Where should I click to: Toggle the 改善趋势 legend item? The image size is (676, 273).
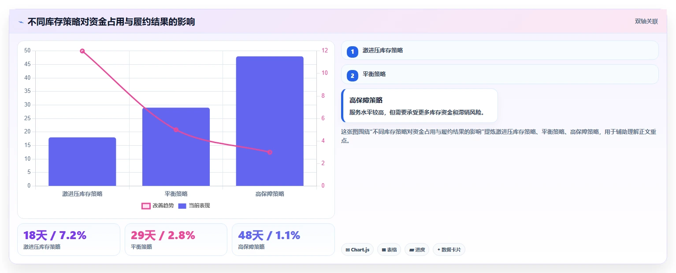point(157,206)
